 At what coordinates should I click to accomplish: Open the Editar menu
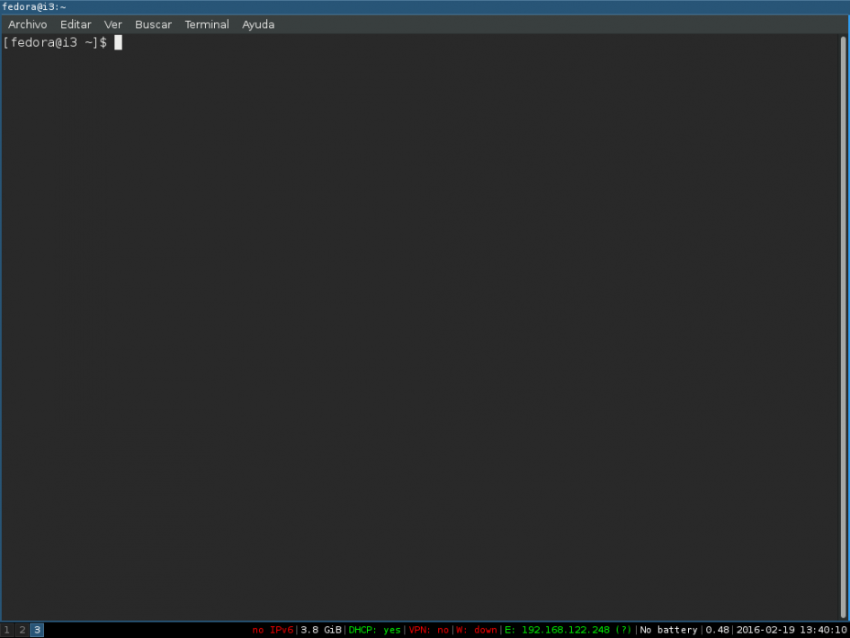tap(76, 24)
